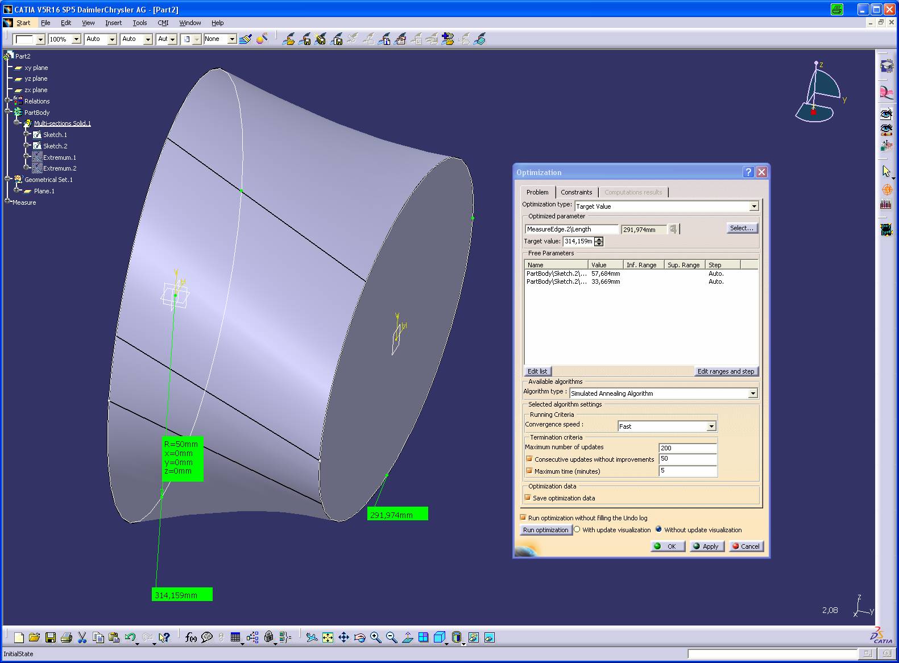Click Cancel in the Optimization dialog
The image size is (899, 663).
pos(745,546)
